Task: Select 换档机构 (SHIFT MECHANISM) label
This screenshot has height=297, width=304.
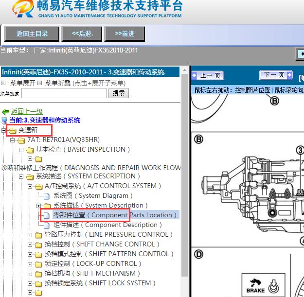Action: click(92, 273)
